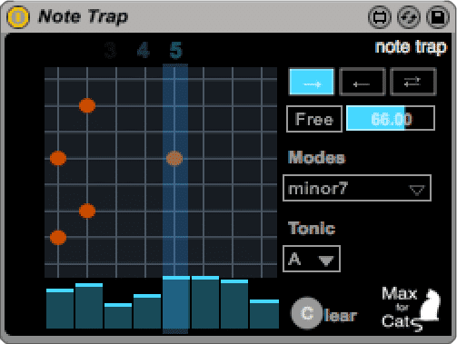Viewport: 457px width, 344px height.
Task: Toggle the yellow device activator button
Action: click(18, 17)
